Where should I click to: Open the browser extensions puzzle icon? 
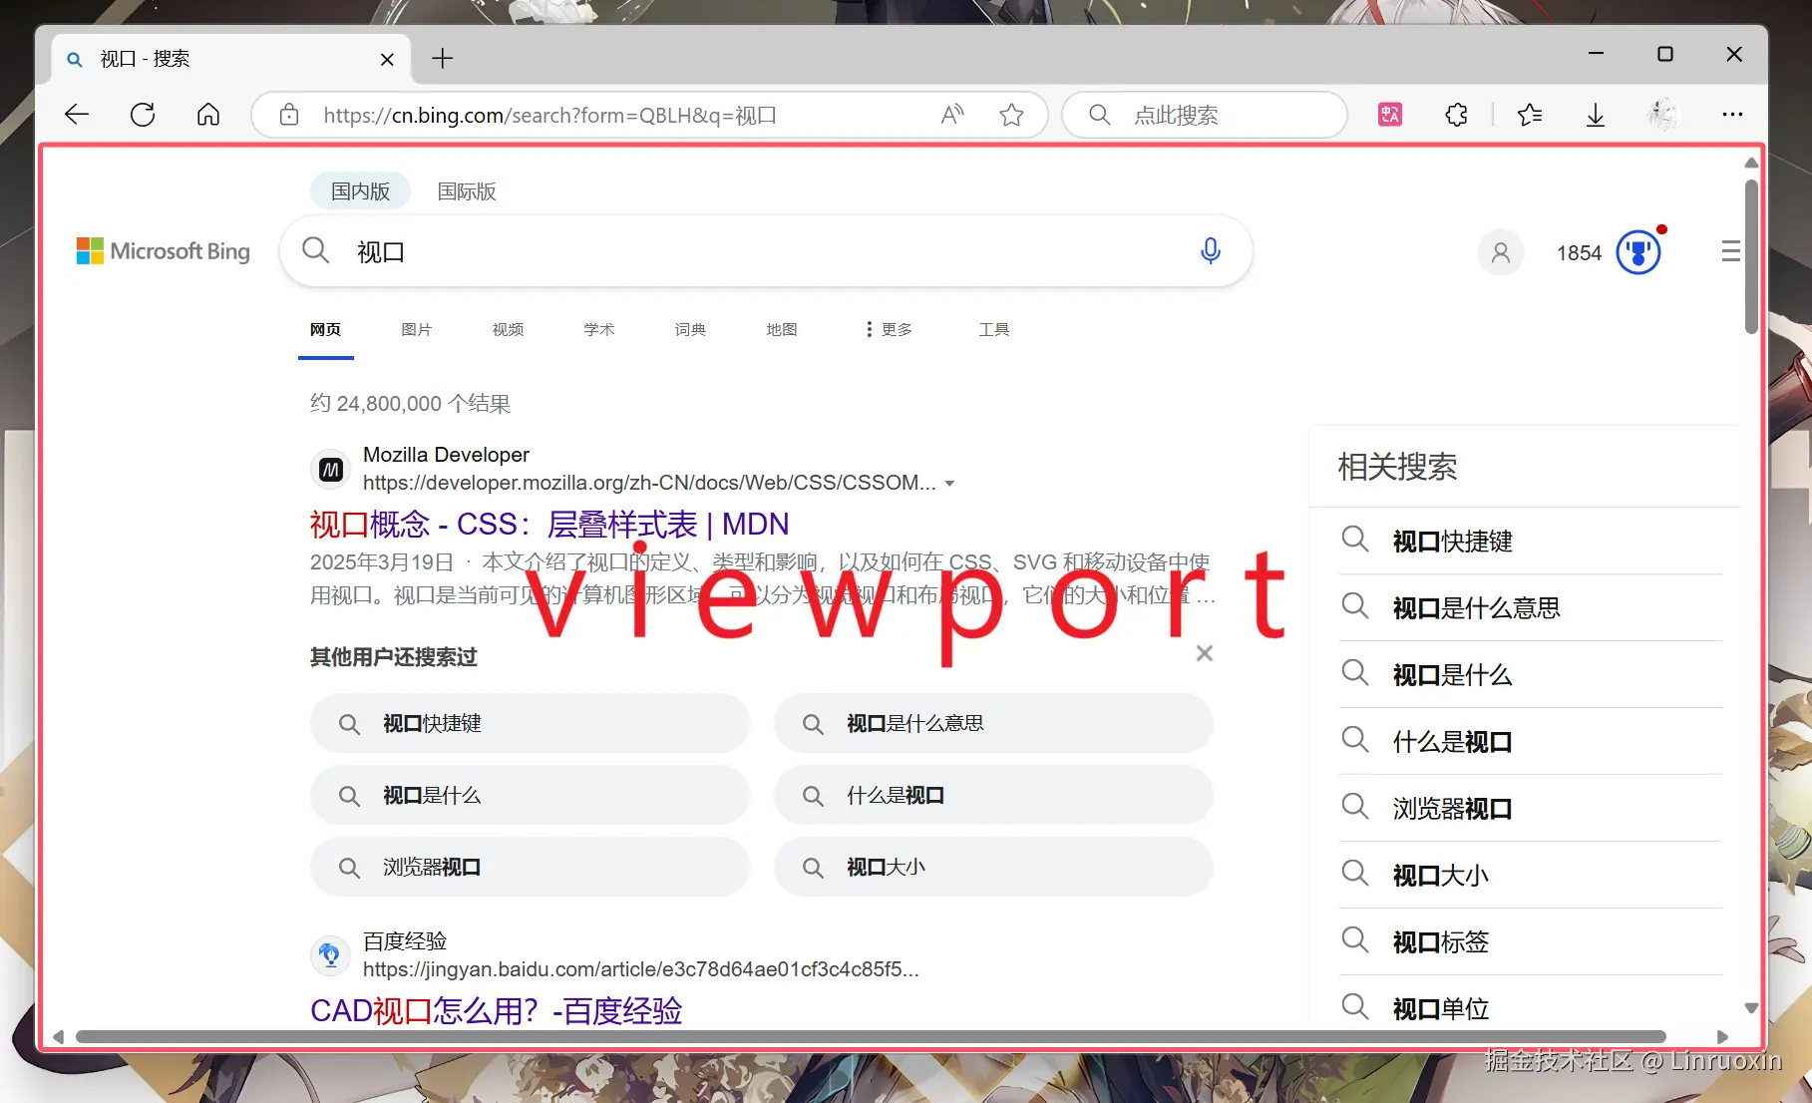(x=1456, y=115)
